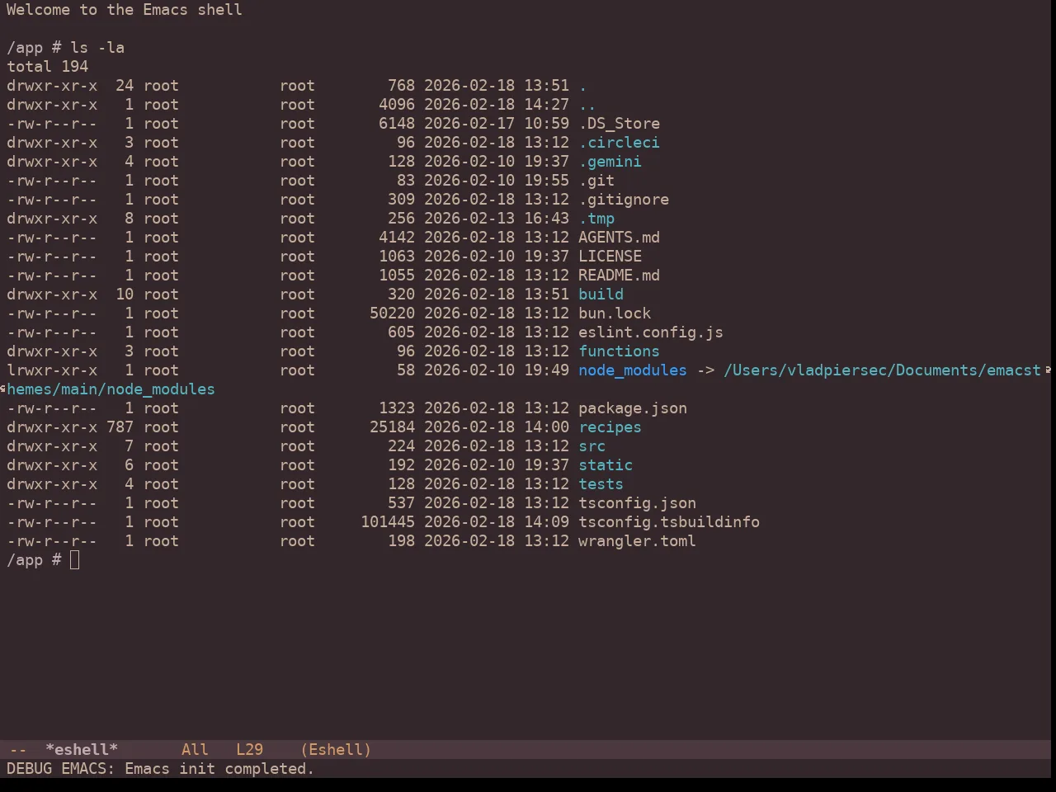The height and width of the screenshot is (792, 1056).
Task: Click the eslint.config.js file name
Action: pos(651,332)
